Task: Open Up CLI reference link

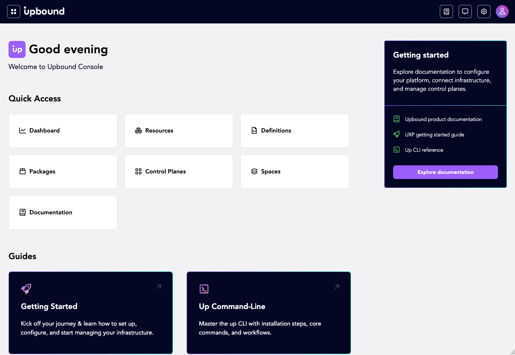Action: [x=424, y=150]
